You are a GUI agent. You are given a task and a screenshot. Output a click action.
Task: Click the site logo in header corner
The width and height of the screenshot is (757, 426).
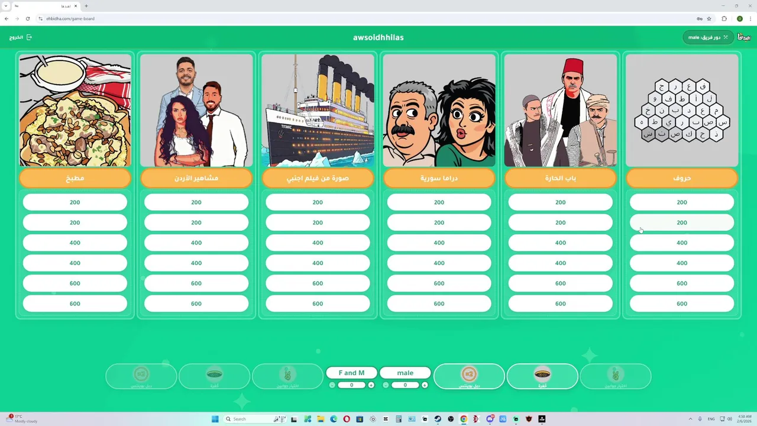coord(744,37)
